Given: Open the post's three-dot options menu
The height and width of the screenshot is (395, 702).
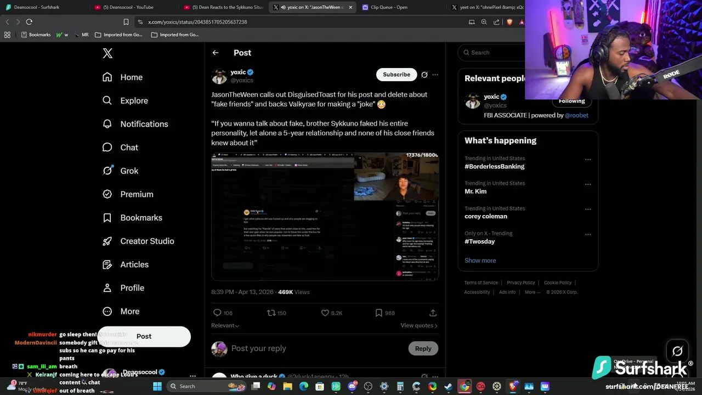Looking at the screenshot, I should (435, 75).
